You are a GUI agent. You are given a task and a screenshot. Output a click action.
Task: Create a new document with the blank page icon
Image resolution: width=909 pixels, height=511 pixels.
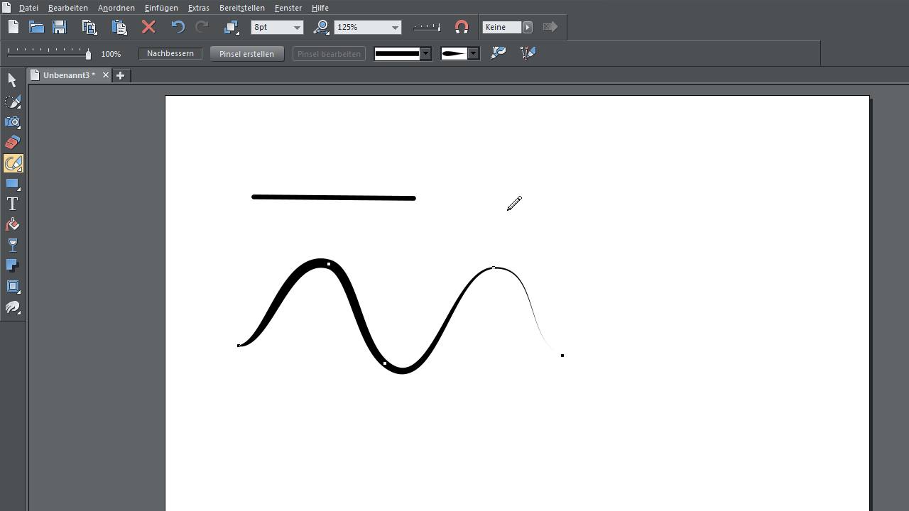coord(13,27)
